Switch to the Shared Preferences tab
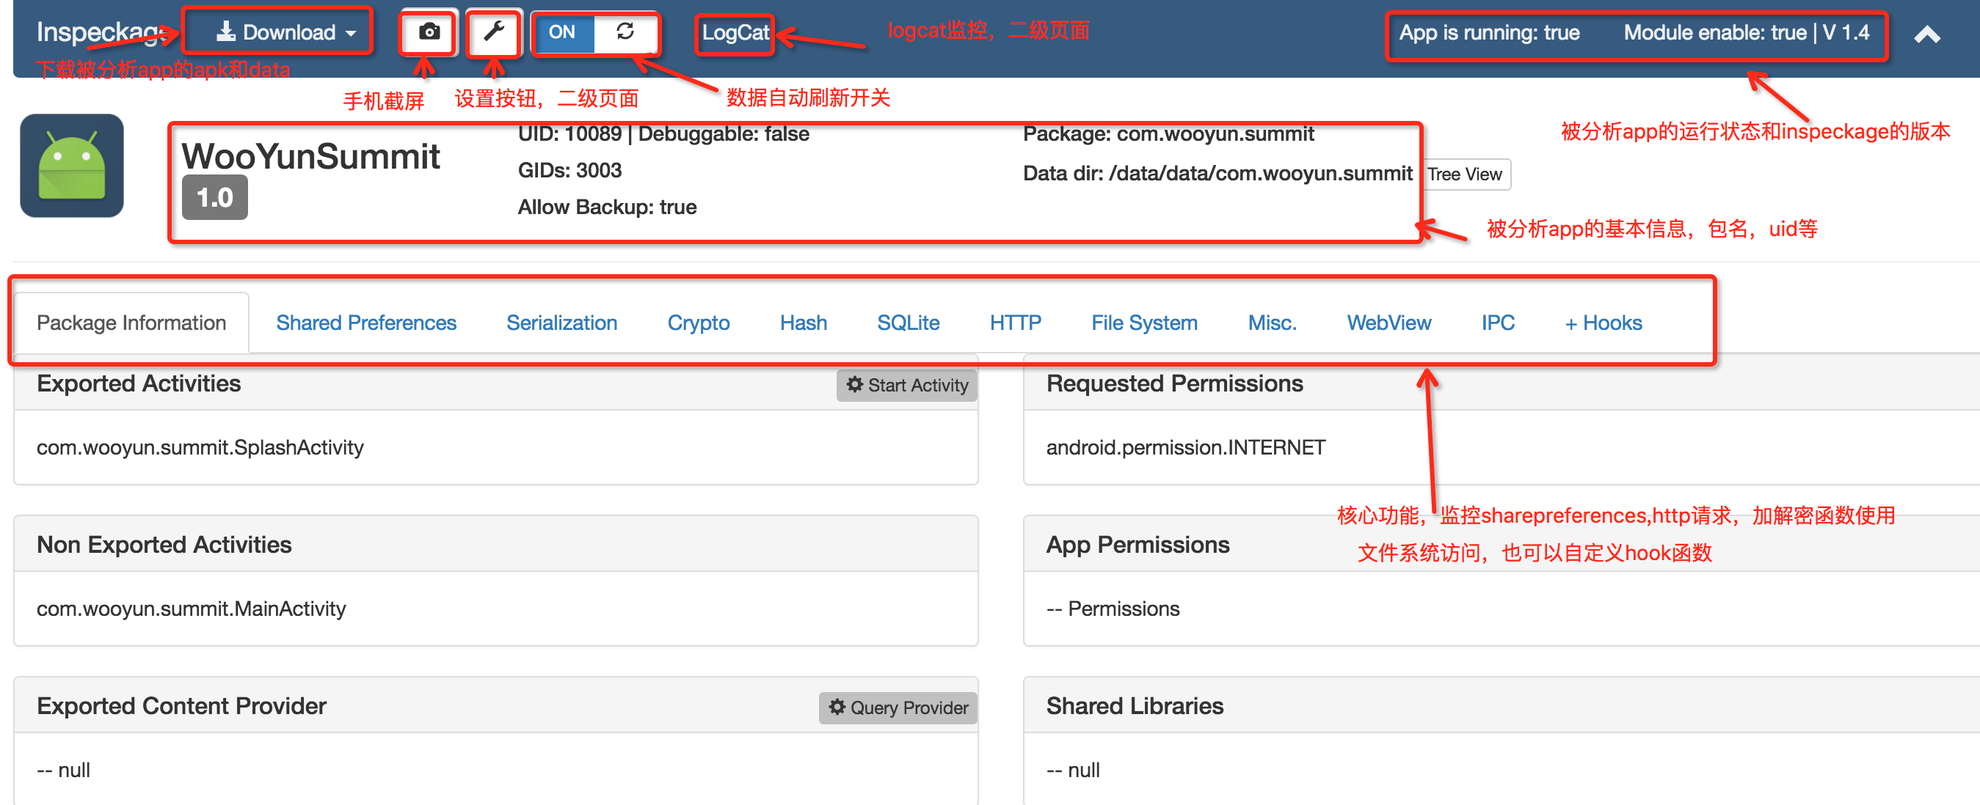This screenshot has width=1980, height=805. pyautogui.click(x=366, y=323)
